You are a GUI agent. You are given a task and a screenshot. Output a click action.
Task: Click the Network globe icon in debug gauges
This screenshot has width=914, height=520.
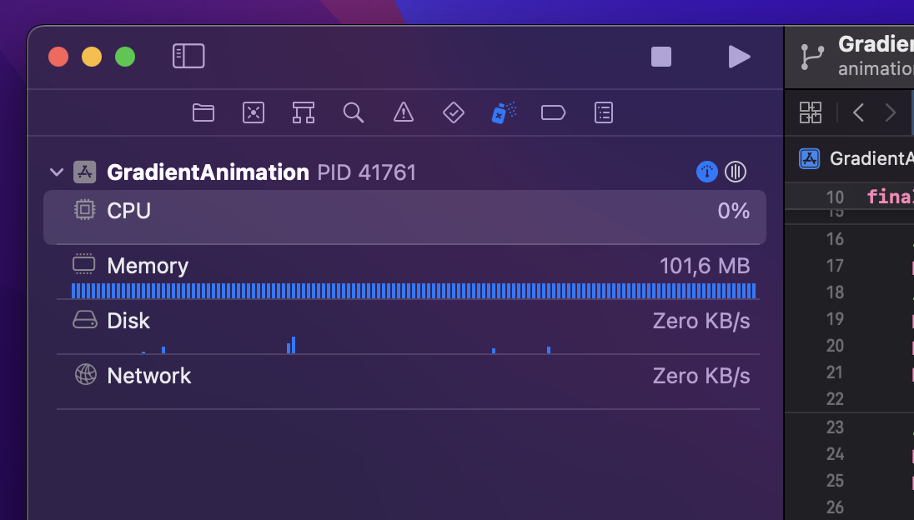pos(84,376)
